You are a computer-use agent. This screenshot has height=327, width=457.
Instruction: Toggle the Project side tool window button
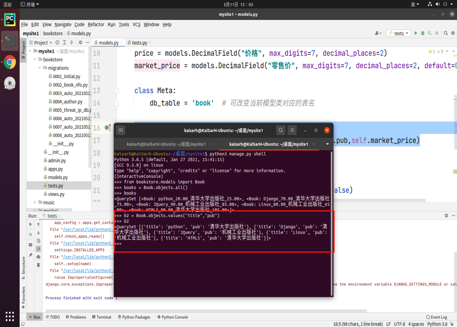pos(23,50)
